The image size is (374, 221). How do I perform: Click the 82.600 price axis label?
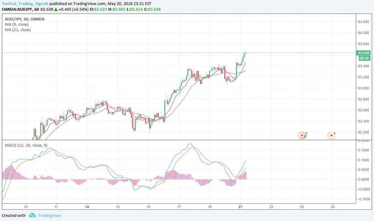363,110
